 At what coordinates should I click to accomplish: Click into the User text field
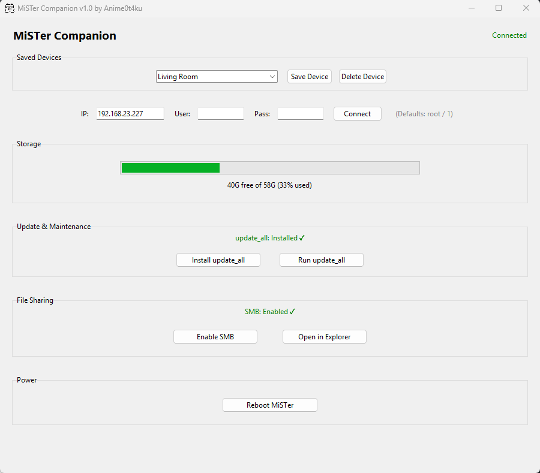click(220, 114)
